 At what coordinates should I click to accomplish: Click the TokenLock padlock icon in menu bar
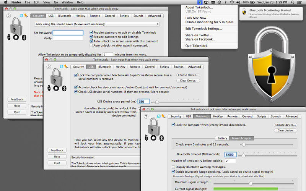200,2
